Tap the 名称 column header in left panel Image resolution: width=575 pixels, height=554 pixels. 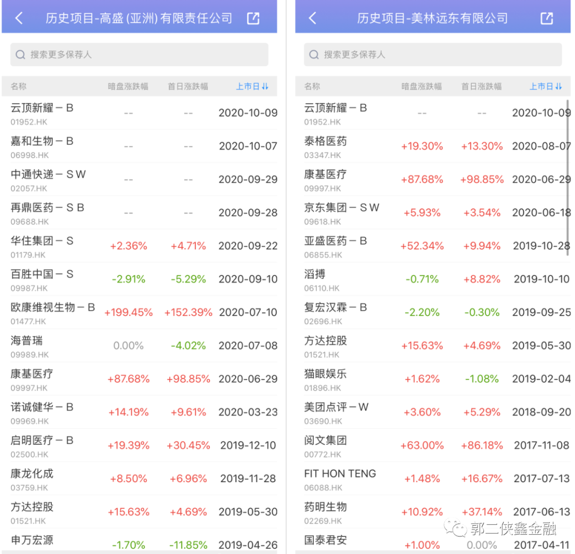19,86
